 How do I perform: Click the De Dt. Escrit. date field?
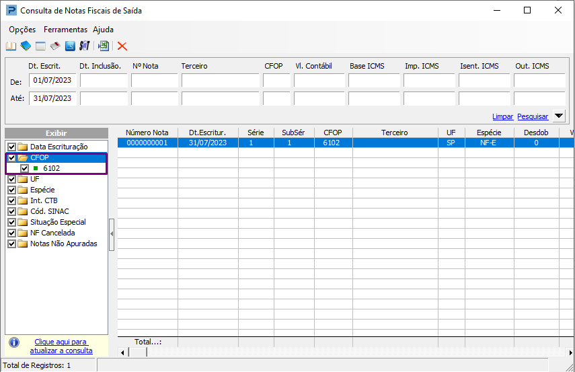pyautogui.click(x=52, y=80)
